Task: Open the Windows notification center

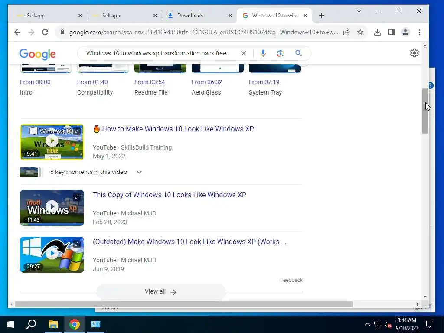Action: (430, 324)
